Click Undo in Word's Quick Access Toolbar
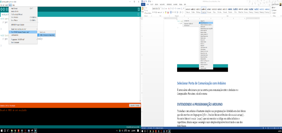Screen dimensions: 282x133 tap(146, 2)
